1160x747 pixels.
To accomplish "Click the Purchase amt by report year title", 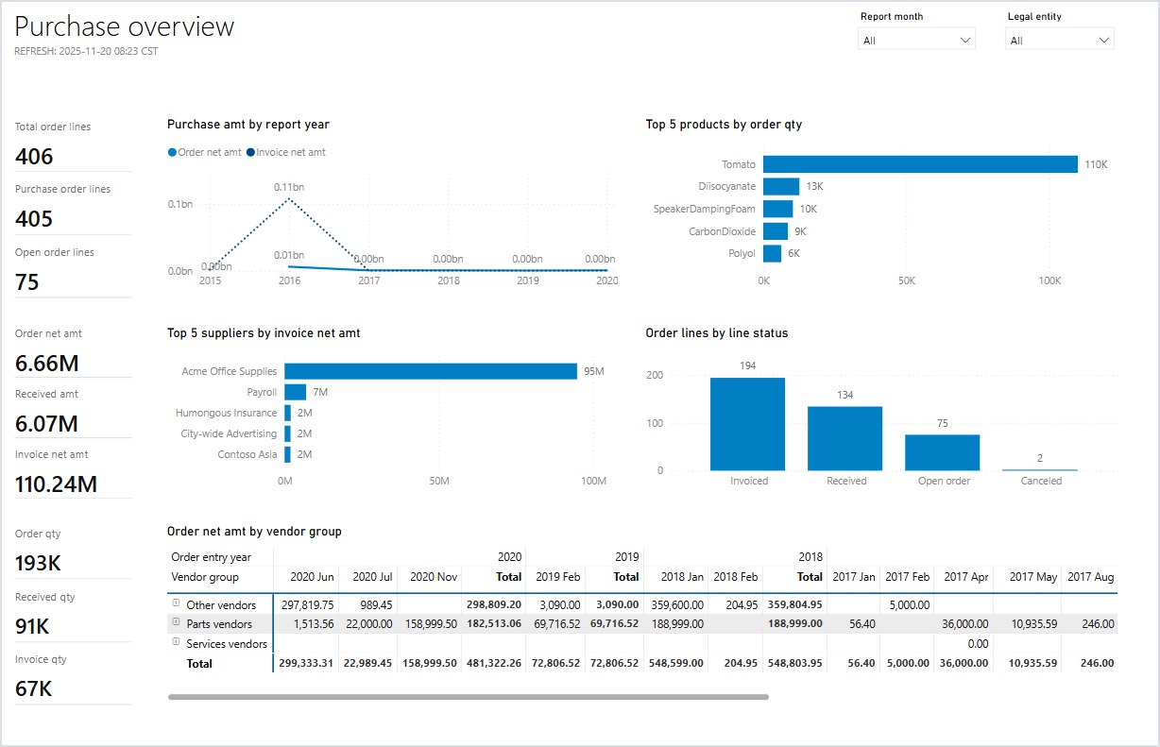I will click(248, 124).
